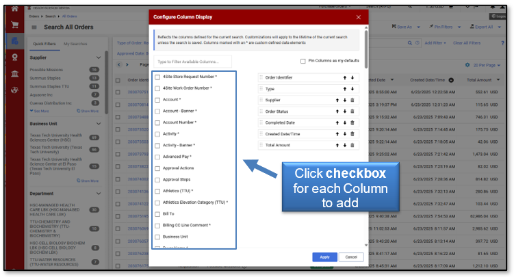Viewport: 514px width, 277px height.
Task: Go to home sidebar icon
Action: (15, 9)
